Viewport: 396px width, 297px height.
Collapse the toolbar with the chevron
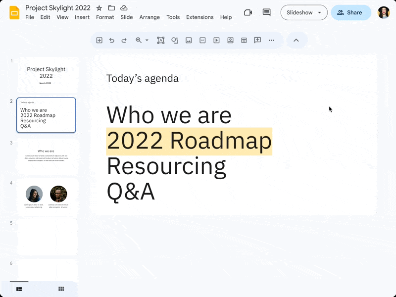(x=297, y=40)
